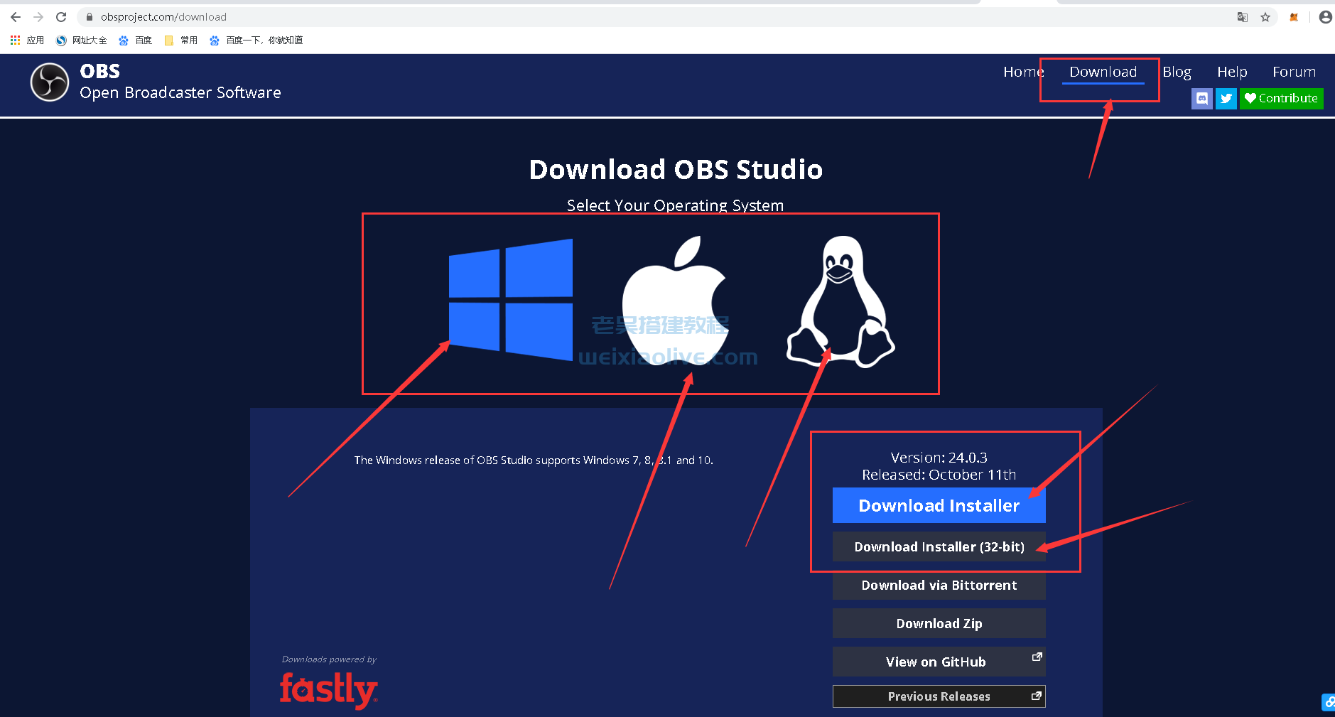Screen dimensions: 1335x717
Task: Click the Download Zip button
Action: tap(939, 623)
